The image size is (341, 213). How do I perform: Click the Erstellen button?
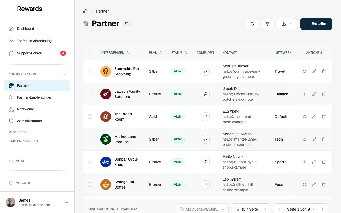pyautogui.click(x=316, y=24)
